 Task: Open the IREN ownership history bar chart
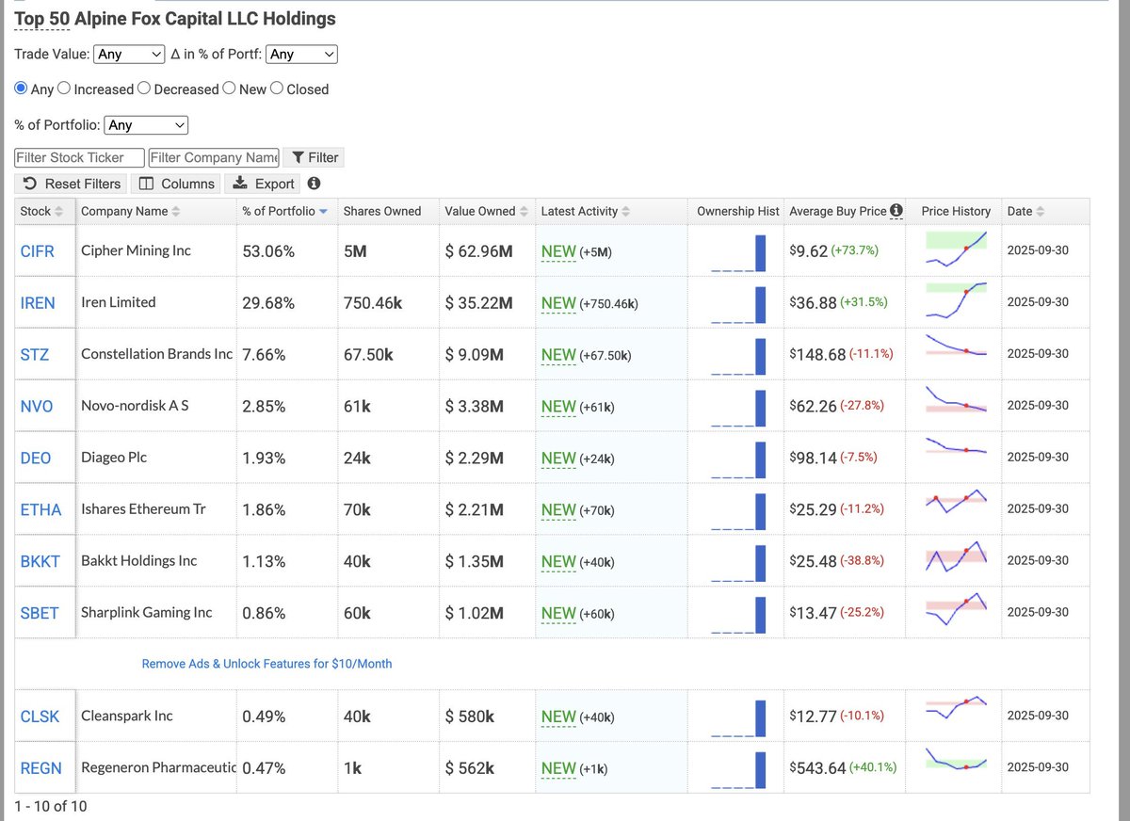tap(739, 304)
